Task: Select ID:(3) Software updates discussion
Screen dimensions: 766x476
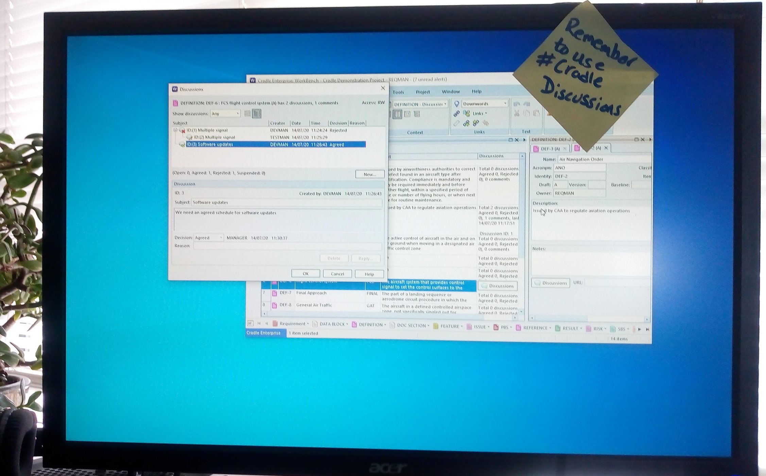Action: (x=276, y=144)
